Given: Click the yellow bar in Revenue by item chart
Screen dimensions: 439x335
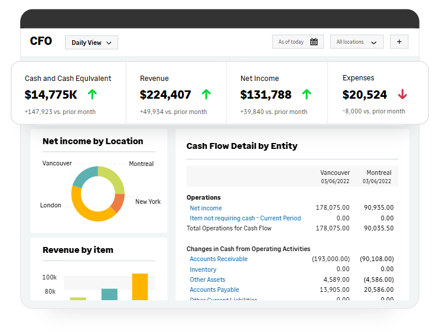Looking at the screenshot, I should [x=140, y=287].
